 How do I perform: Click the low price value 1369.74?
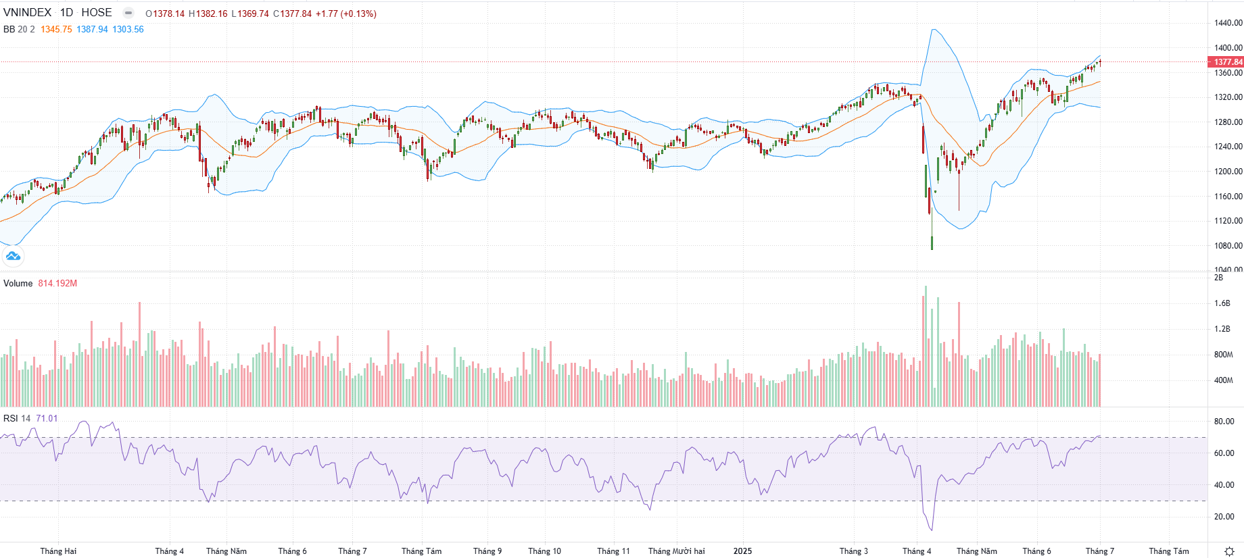tap(253, 14)
